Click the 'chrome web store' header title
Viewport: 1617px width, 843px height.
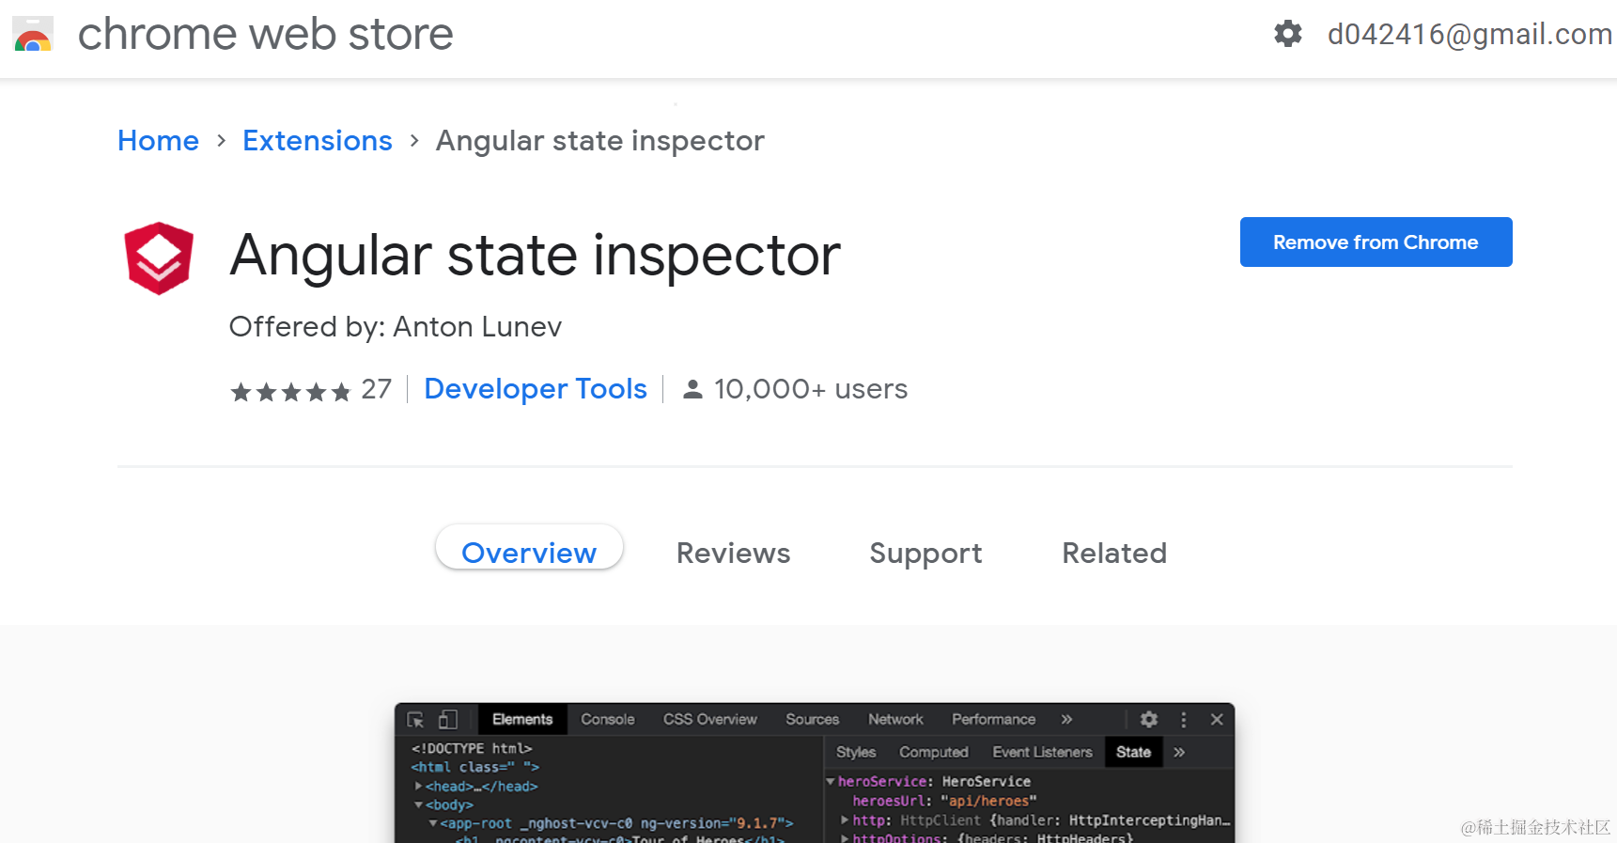[265, 35]
